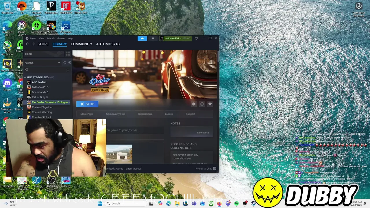
Task: Click the recent activity clock filter icon
Action: tap(65, 63)
